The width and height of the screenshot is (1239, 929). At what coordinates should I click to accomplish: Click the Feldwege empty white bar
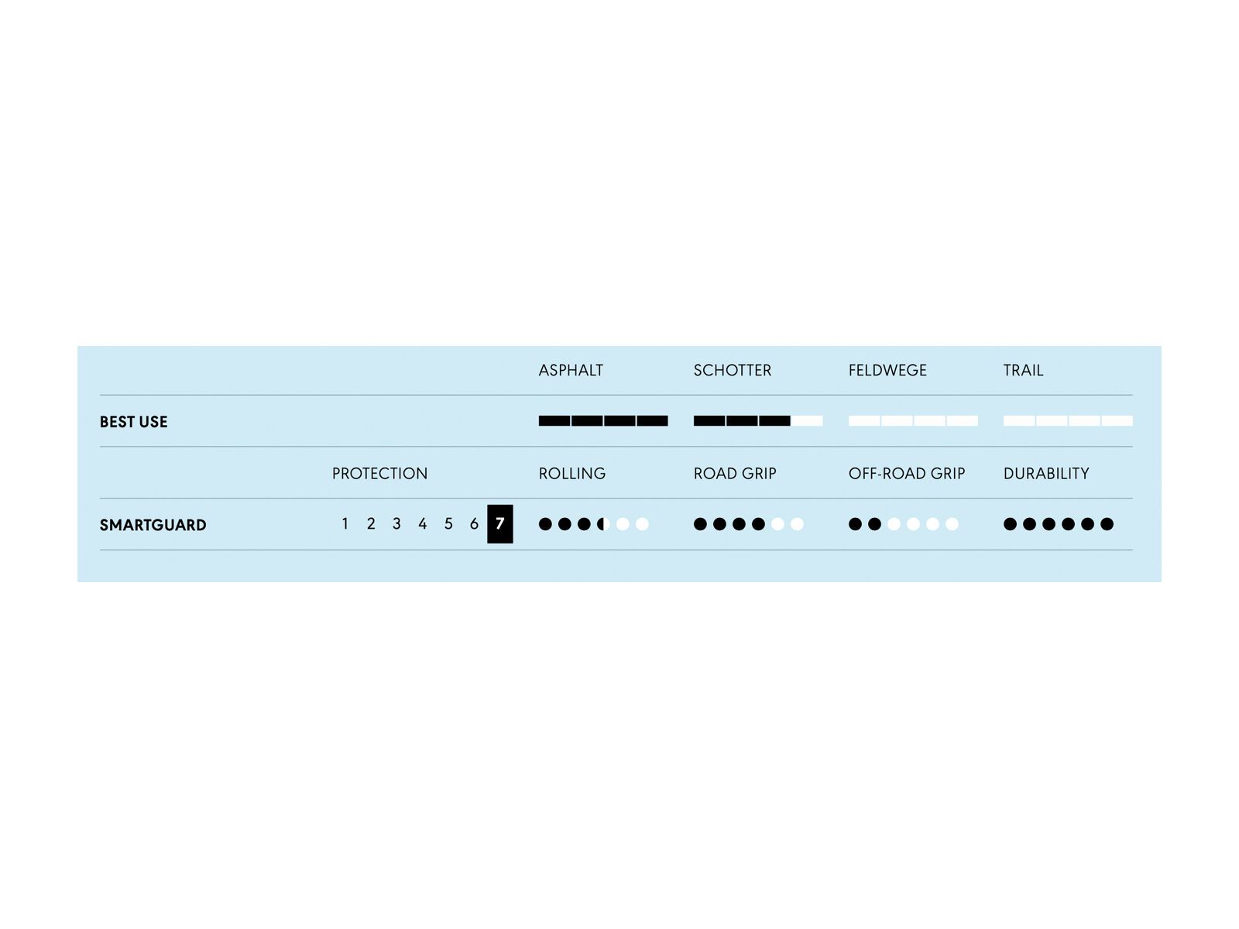912,421
